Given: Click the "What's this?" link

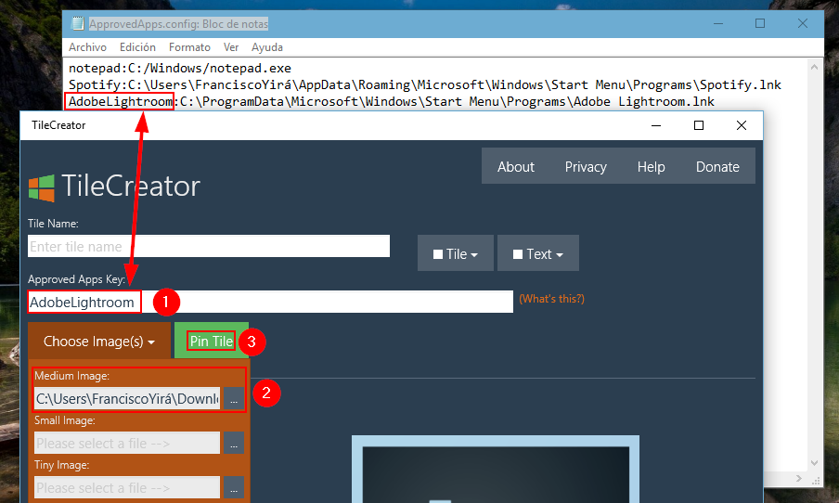Looking at the screenshot, I should coord(551,299).
